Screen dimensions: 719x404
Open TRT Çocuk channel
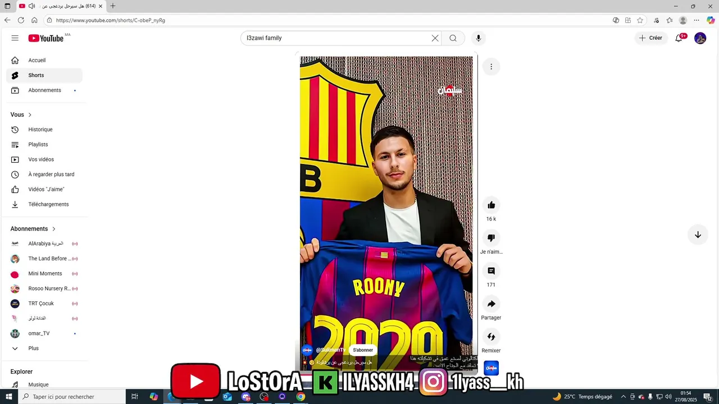click(x=44, y=304)
